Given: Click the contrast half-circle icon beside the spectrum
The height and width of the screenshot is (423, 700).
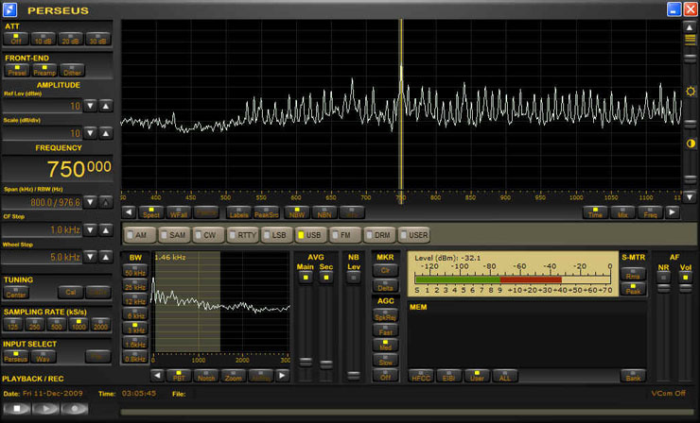Looking at the screenshot, I should 691,144.
